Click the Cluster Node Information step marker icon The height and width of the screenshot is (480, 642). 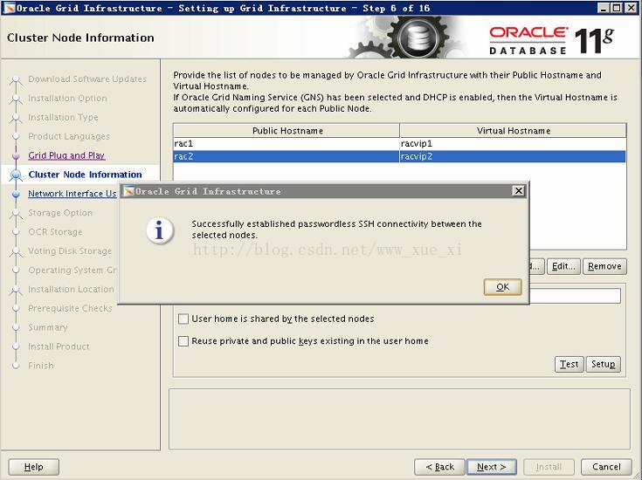[x=16, y=175]
